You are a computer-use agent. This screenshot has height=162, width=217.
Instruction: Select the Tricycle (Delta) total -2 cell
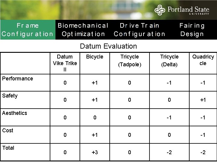pyautogui.click(x=169, y=152)
